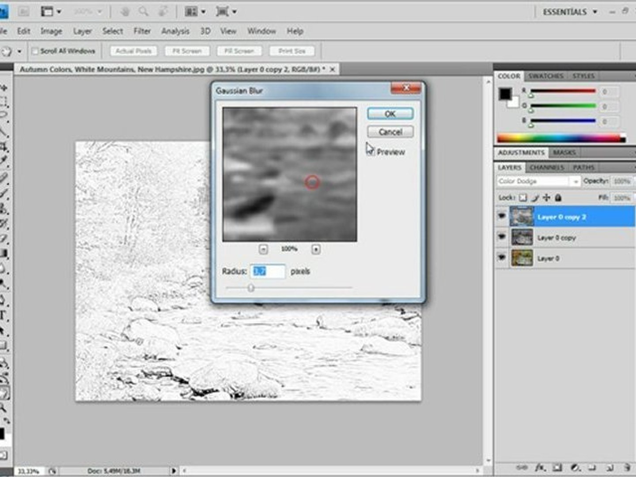Click the new adjustment layer icon
This screenshot has width=636, height=477.
pos(575,467)
